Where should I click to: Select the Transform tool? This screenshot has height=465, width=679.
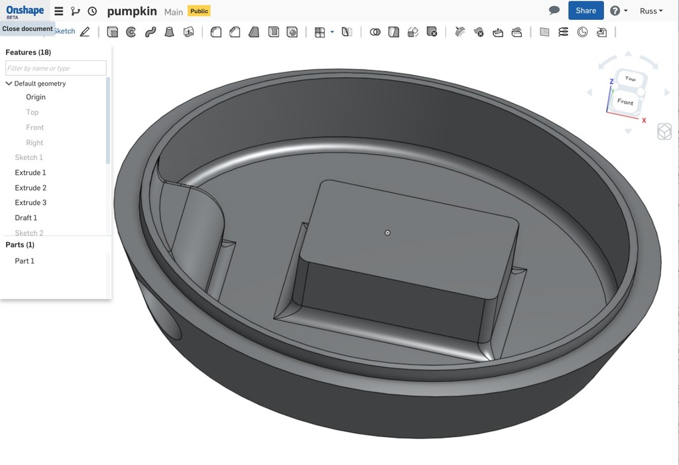click(412, 32)
